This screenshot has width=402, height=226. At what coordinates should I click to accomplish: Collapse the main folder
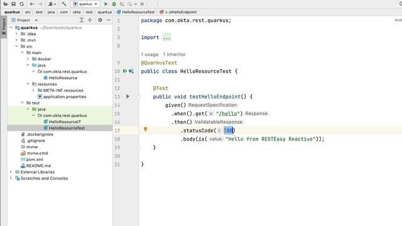click(23, 53)
